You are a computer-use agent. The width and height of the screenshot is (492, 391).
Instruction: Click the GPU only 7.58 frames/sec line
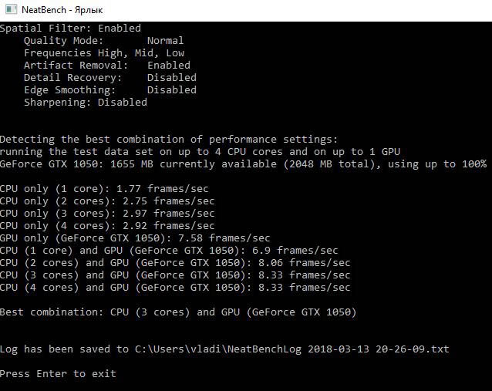[135, 238]
